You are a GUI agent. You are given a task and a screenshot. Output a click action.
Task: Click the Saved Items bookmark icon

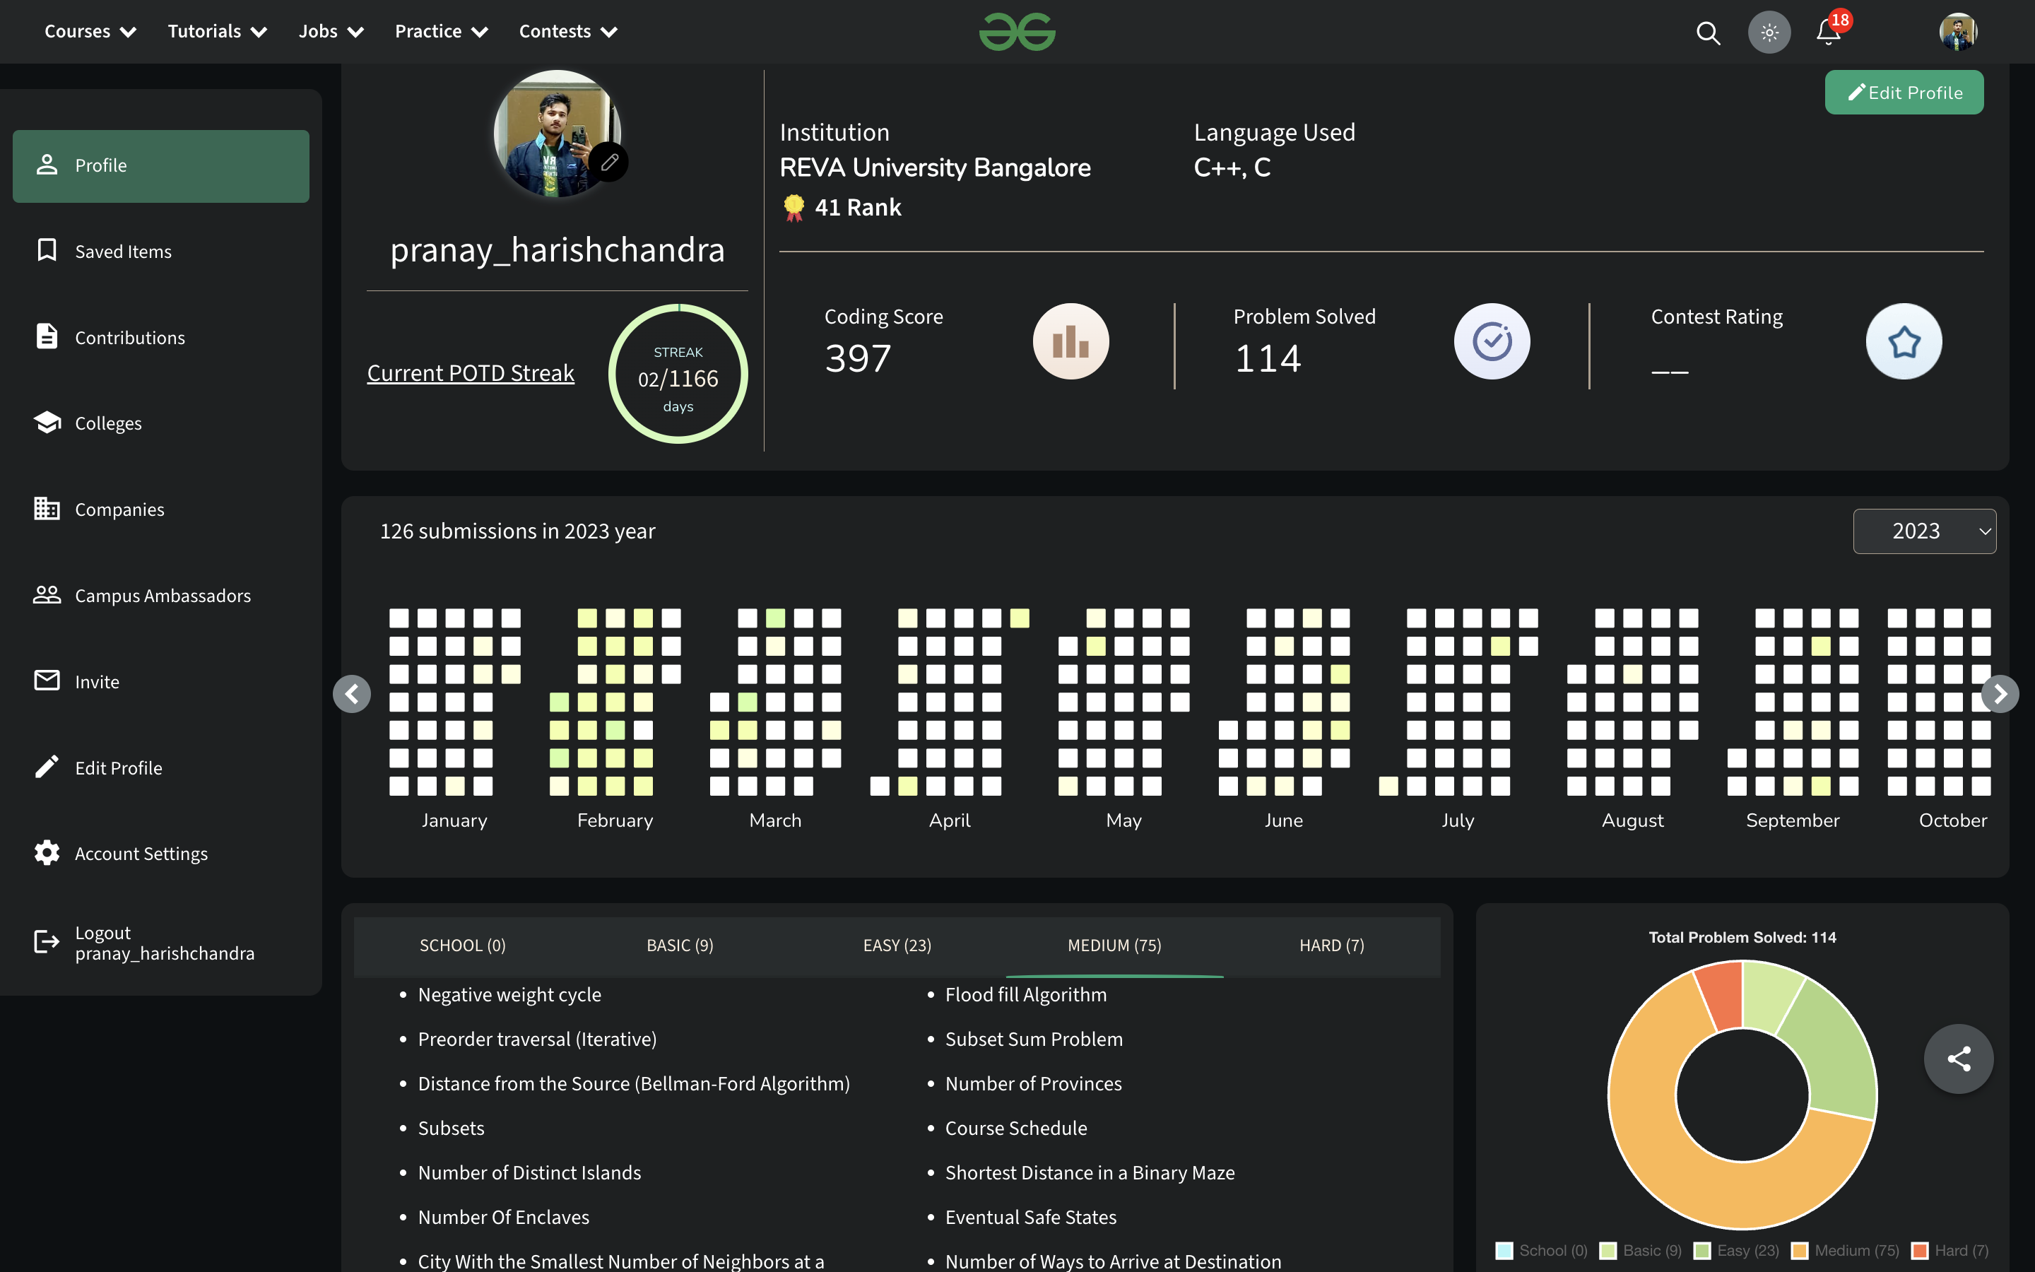pyautogui.click(x=47, y=250)
